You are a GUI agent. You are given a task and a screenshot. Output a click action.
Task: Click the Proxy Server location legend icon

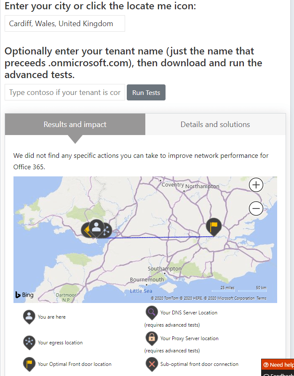point(152,338)
